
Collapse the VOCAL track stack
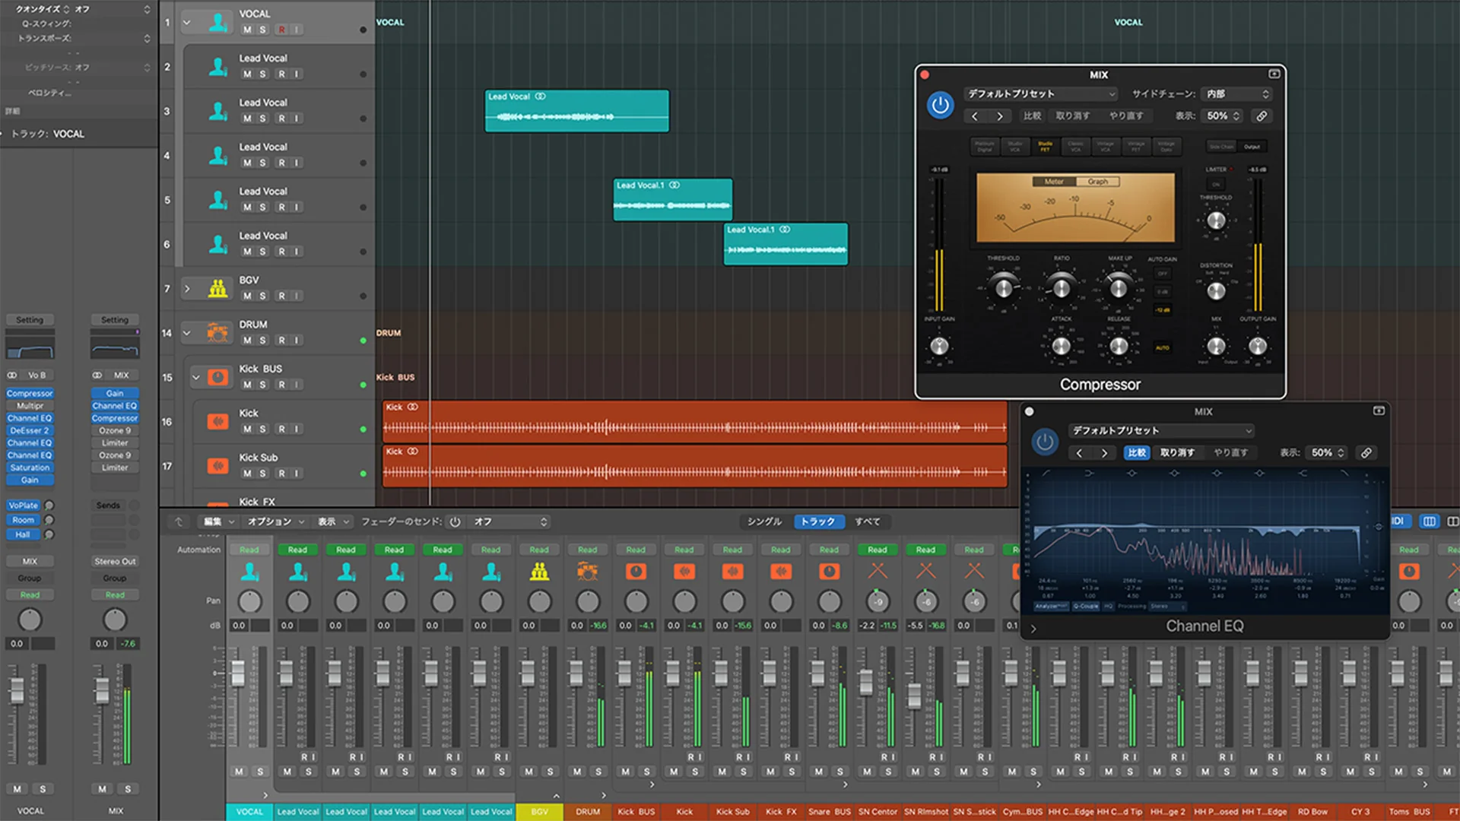[186, 23]
